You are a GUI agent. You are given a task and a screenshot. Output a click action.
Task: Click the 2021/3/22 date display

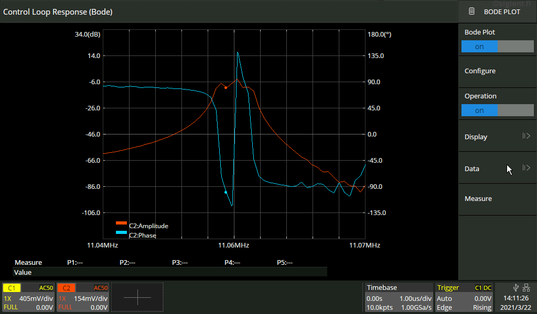[516, 308]
